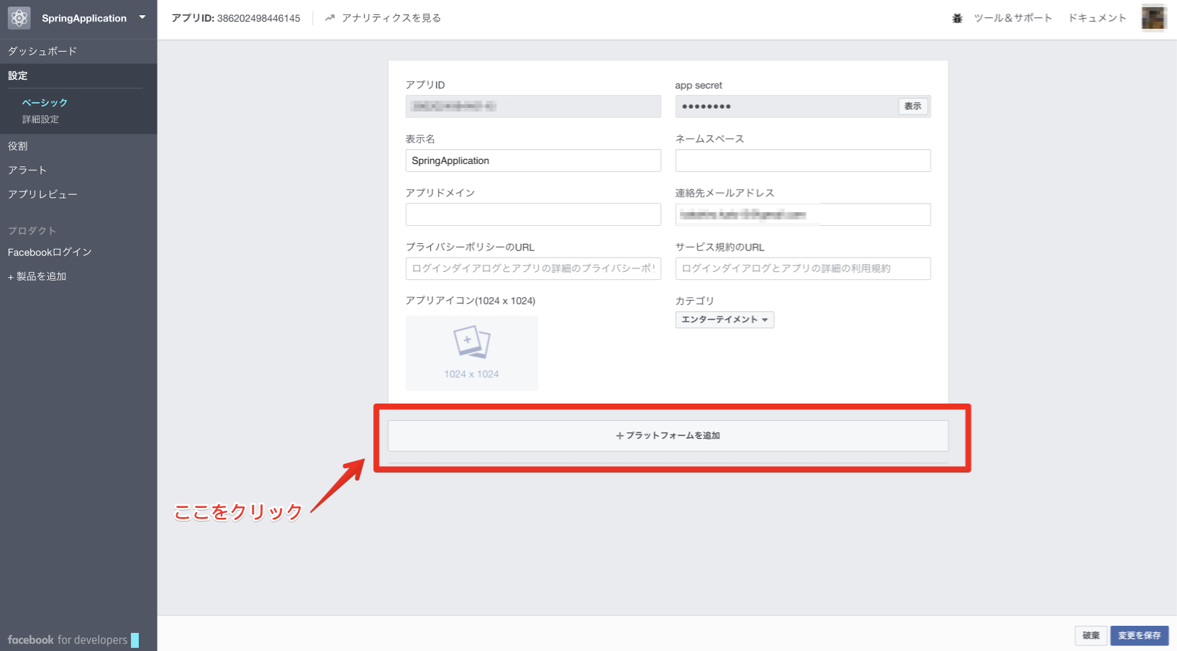Open the SpringApplication app switcher dropdown arrow
This screenshot has width=1177, height=651.
coord(142,17)
